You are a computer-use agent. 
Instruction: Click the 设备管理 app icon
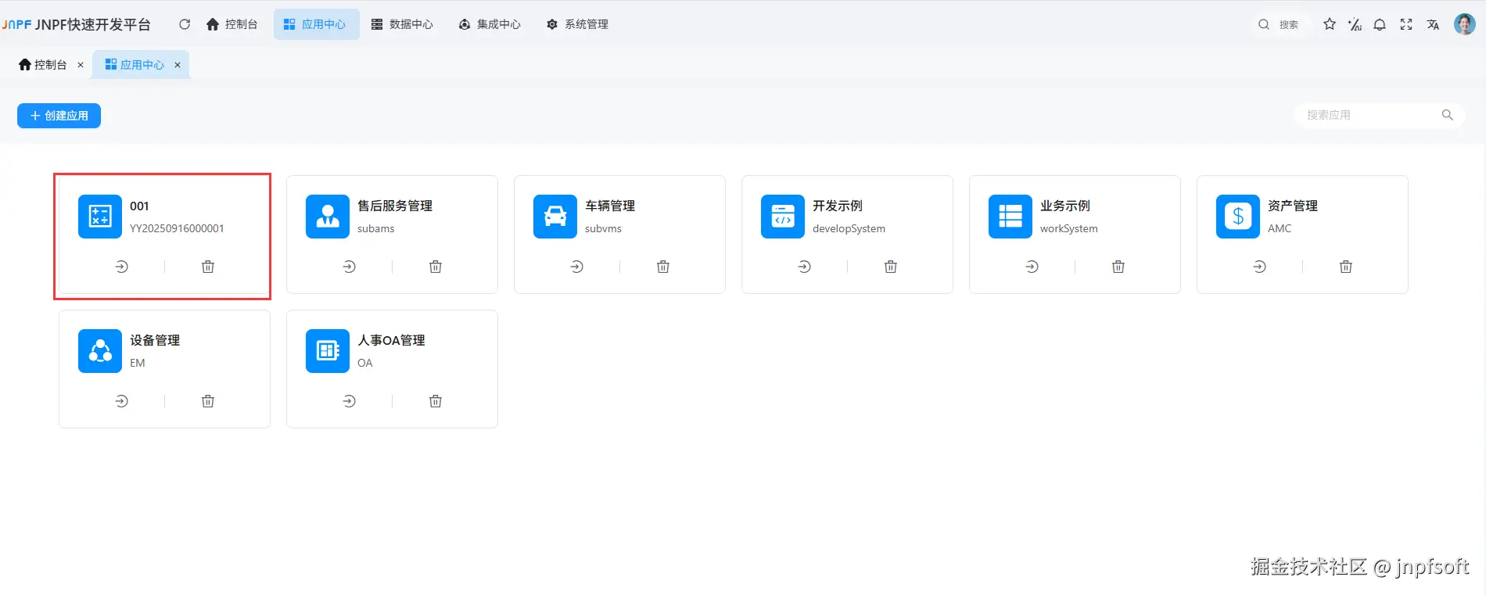[100, 351]
